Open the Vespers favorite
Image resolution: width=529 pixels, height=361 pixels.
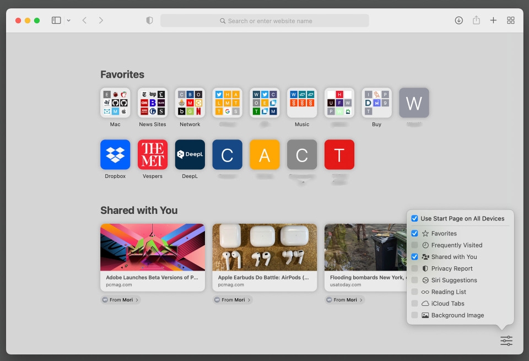pos(152,154)
